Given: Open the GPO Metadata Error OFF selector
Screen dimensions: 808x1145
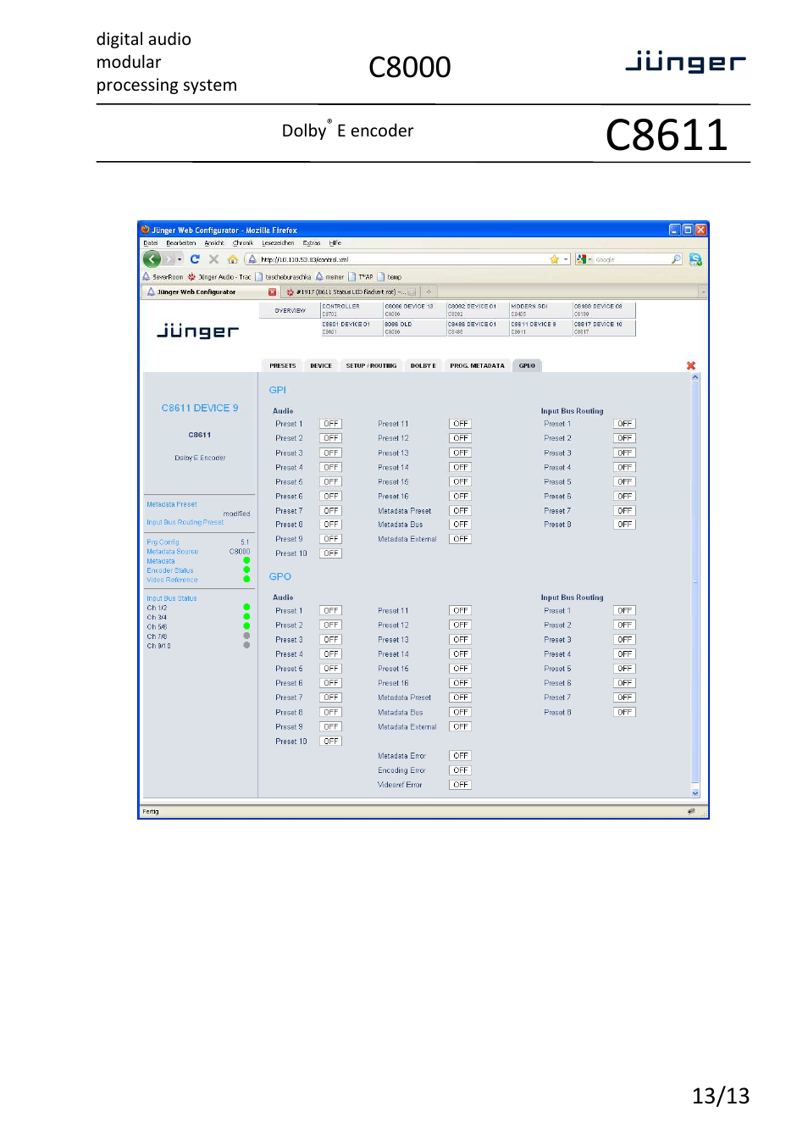Looking at the screenshot, I should 460,756.
